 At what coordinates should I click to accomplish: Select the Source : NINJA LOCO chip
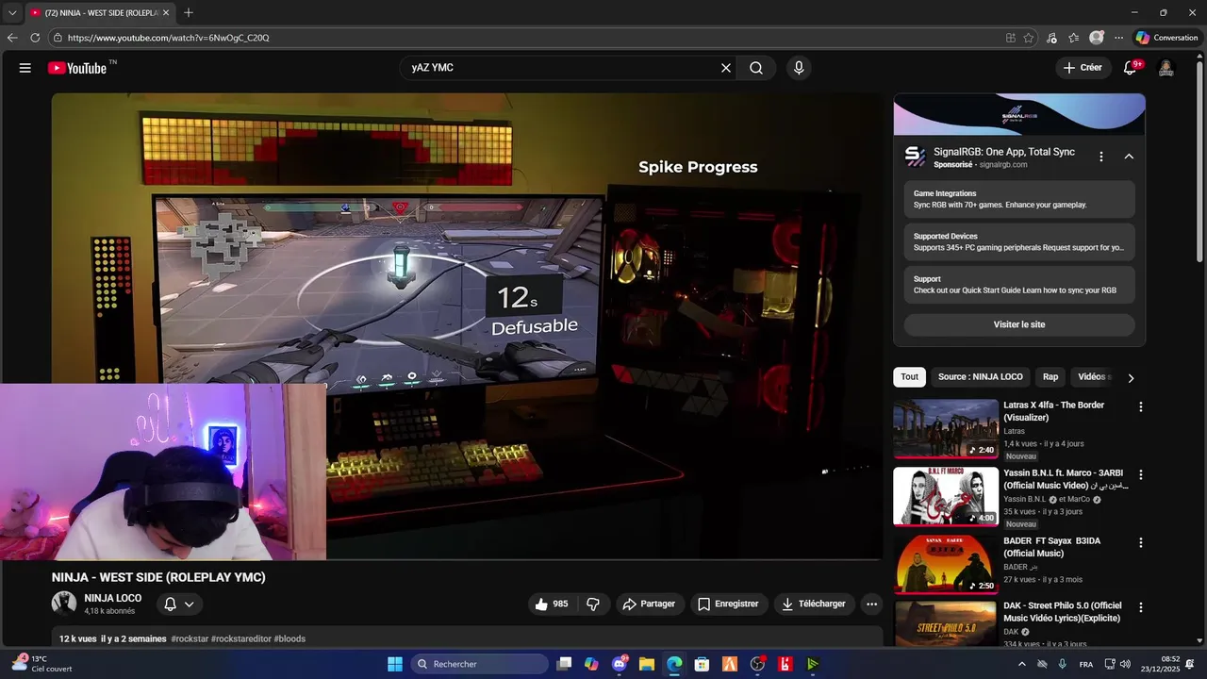click(980, 376)
